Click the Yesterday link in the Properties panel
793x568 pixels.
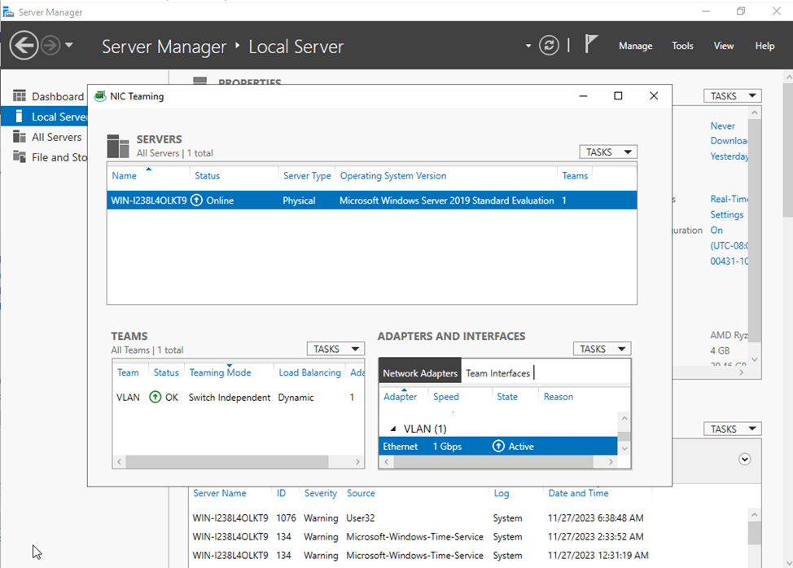(x=729, y=156)
